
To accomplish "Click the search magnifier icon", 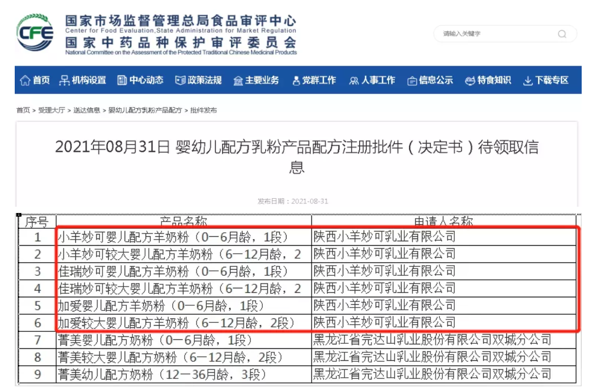I will click(562, 34).
